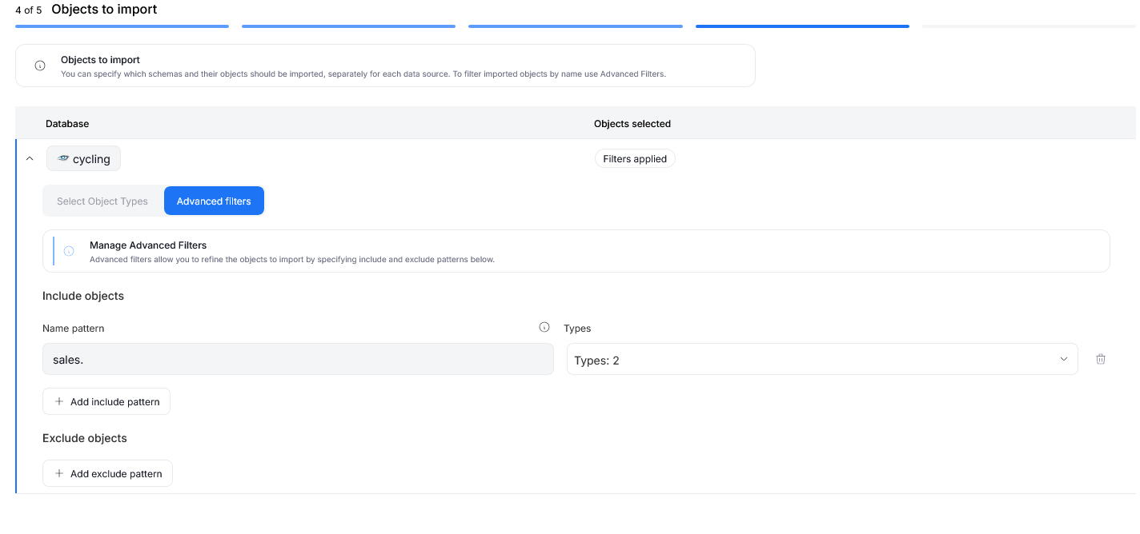Click the first wizard progress step bar
Viewport: 1140px width, 534px height.
122,26
